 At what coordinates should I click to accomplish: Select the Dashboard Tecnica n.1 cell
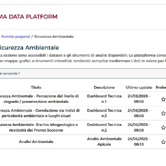tap(104, 99)
